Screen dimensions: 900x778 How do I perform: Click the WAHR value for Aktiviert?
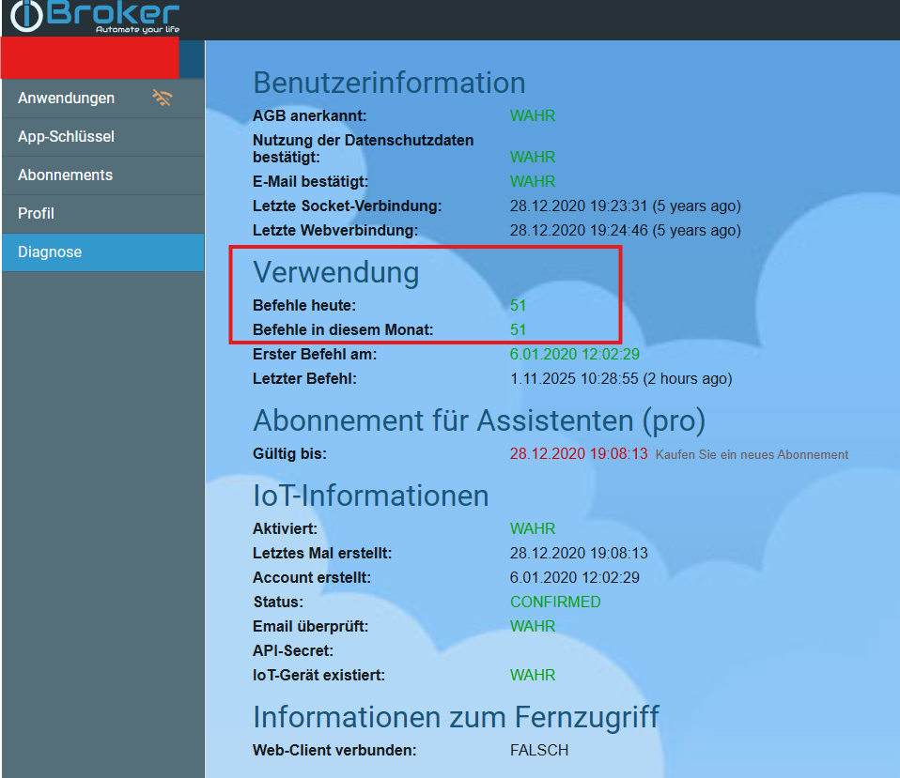[x=532, y=528]
